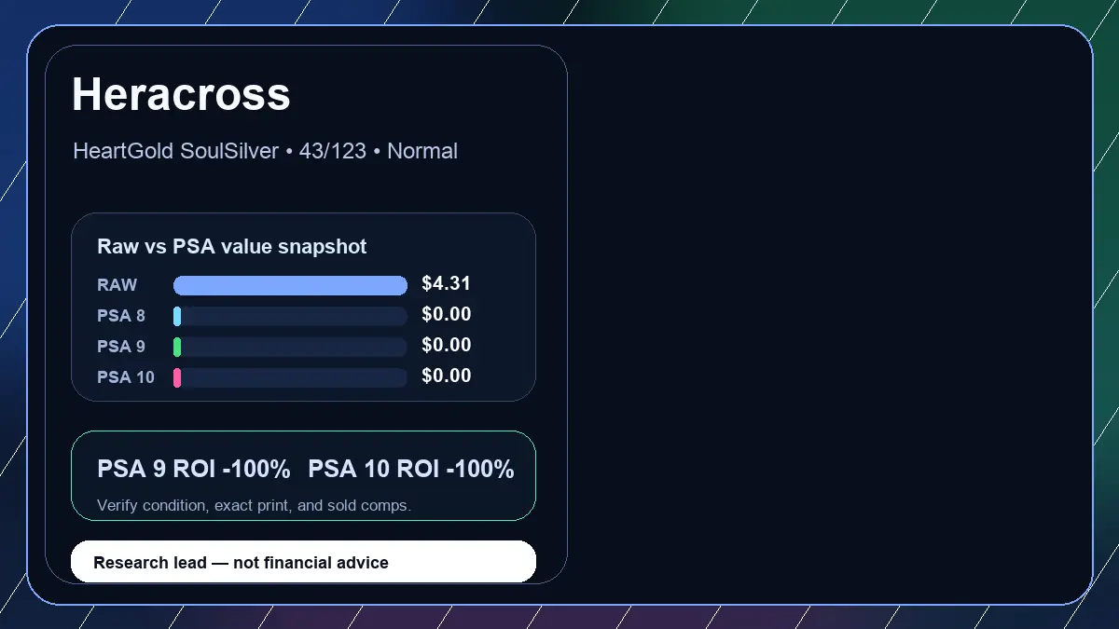Viewport: 1119px width, 629px height.
Task: Select the PSA 9 row label
Action: click(x=121, y=347)
